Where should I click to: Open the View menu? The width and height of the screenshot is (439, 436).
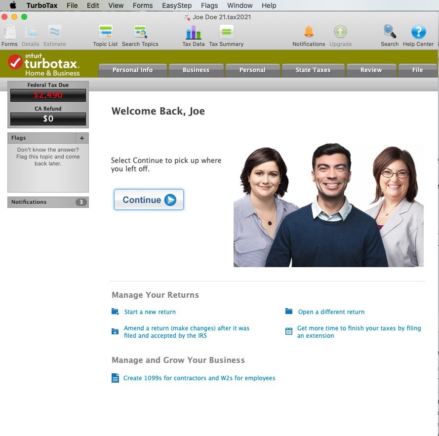tap(116, 5)
